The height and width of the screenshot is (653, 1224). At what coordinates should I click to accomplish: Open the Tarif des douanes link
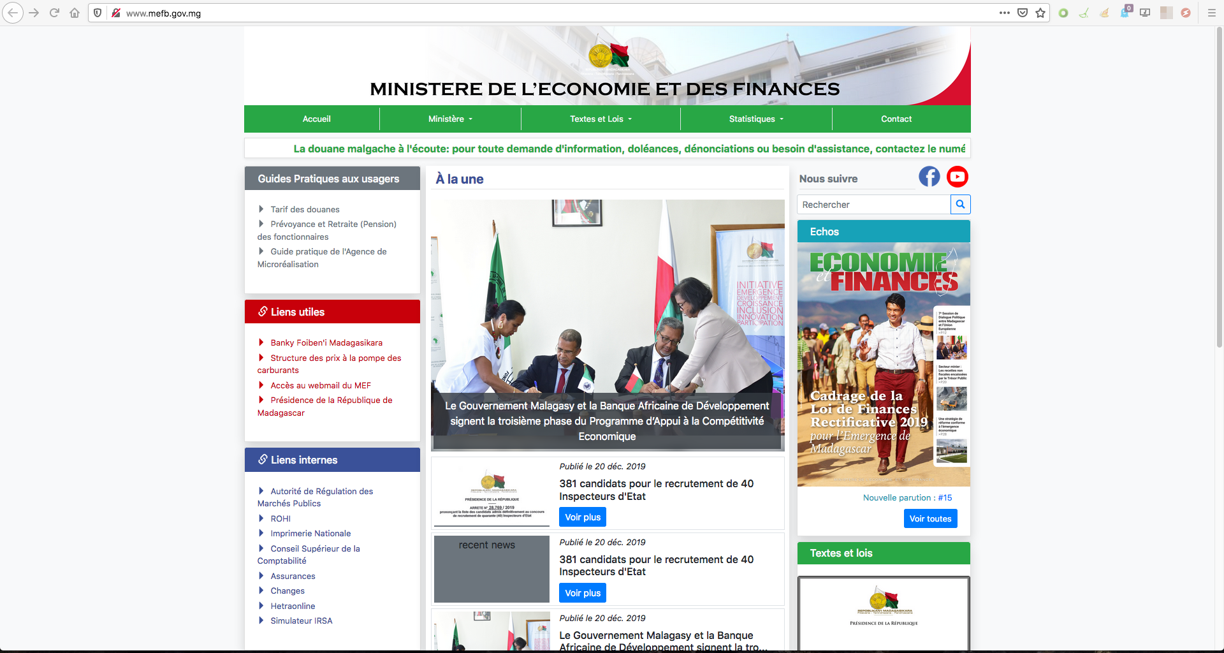(x=305, y=209)
